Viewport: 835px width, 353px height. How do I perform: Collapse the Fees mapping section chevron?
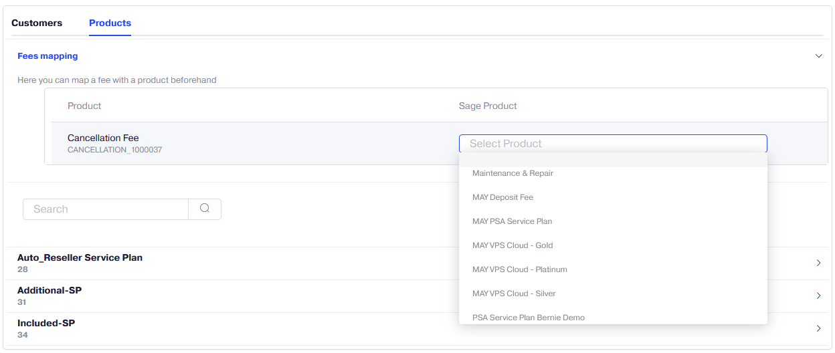pyautogui.click(x=818, y=56)
